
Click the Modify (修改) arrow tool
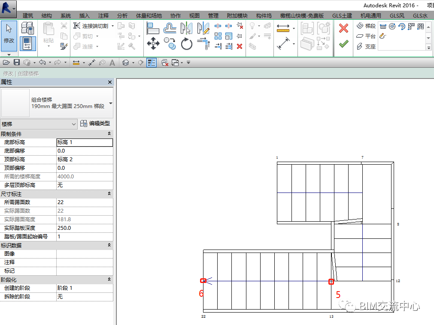point(9,33)
